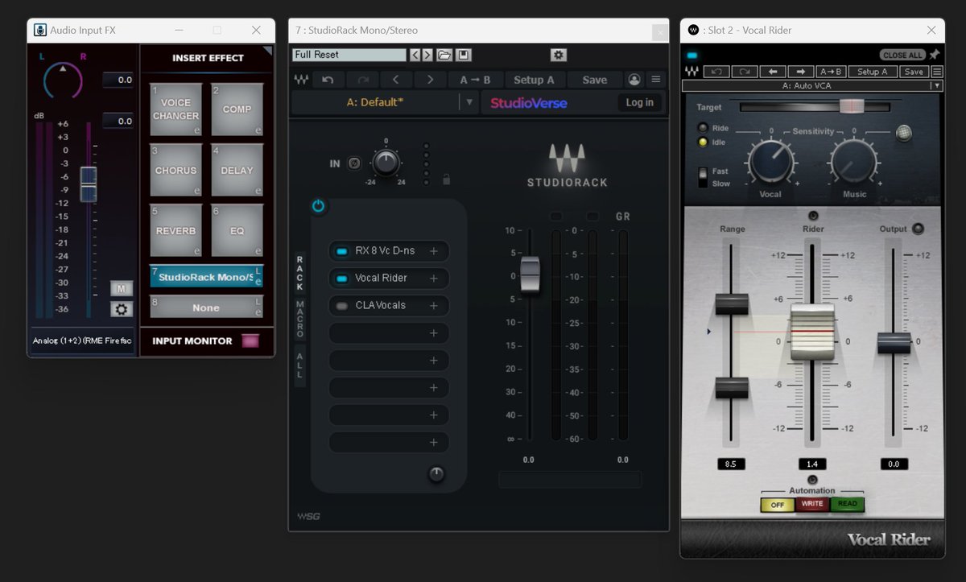The height and width of the screenshot is (582, 966).
Task: Click the plus icon on Vocal Rider slot
Action: [434, 279]
